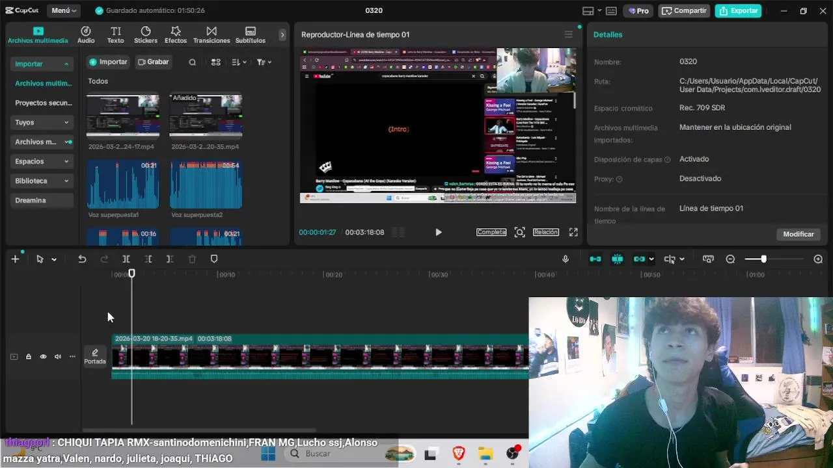
Task: Click the preview zoom-to-fit icon
Action: click(x=519, y=232)
